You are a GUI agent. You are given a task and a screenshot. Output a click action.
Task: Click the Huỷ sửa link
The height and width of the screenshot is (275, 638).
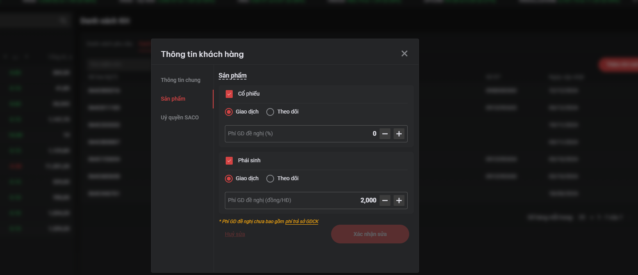pos(235,234)
